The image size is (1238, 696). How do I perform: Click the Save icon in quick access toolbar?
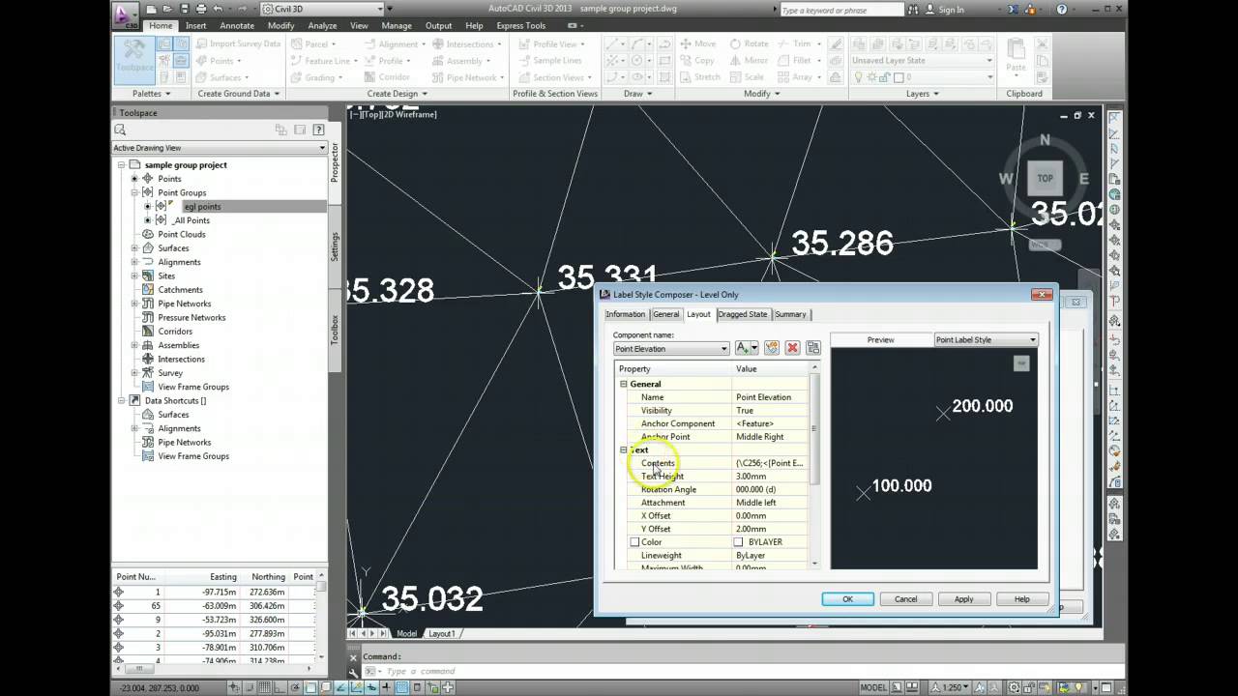tap(184, 9)
